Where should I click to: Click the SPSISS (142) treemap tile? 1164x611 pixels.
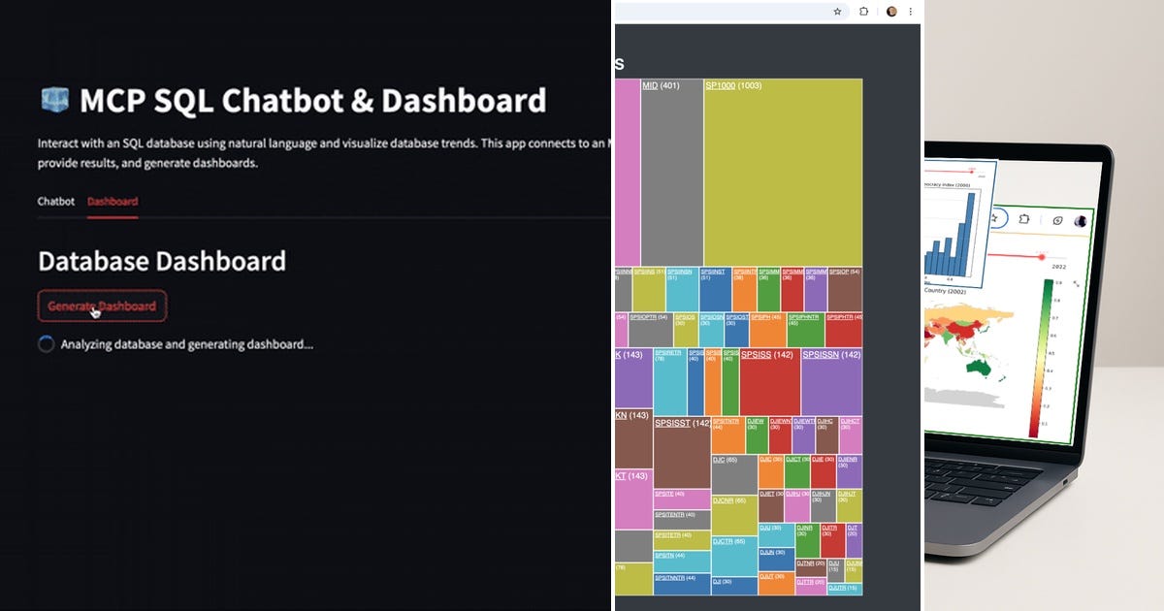tap(770, 381)
